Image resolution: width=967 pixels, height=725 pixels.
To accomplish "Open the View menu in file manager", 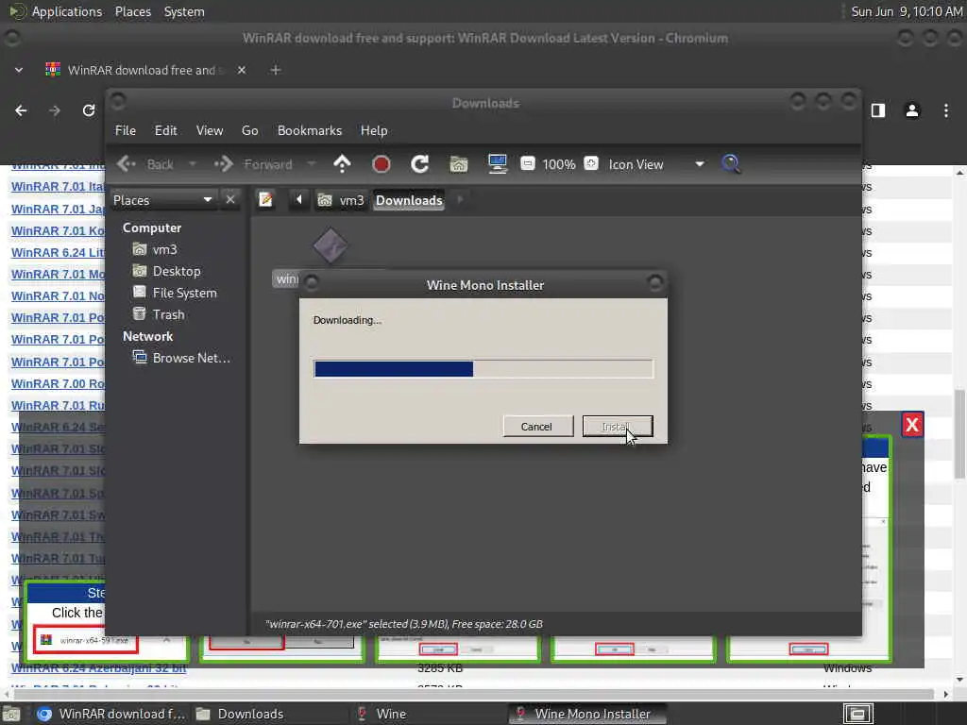I will (210, 130).
